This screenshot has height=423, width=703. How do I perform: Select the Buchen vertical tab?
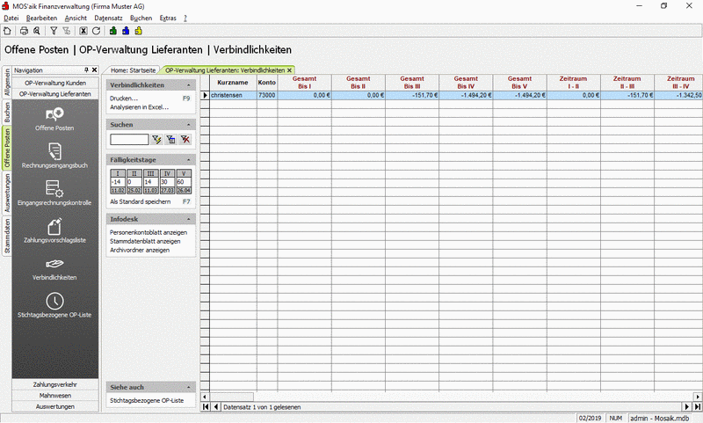click(x=7, y=113)
